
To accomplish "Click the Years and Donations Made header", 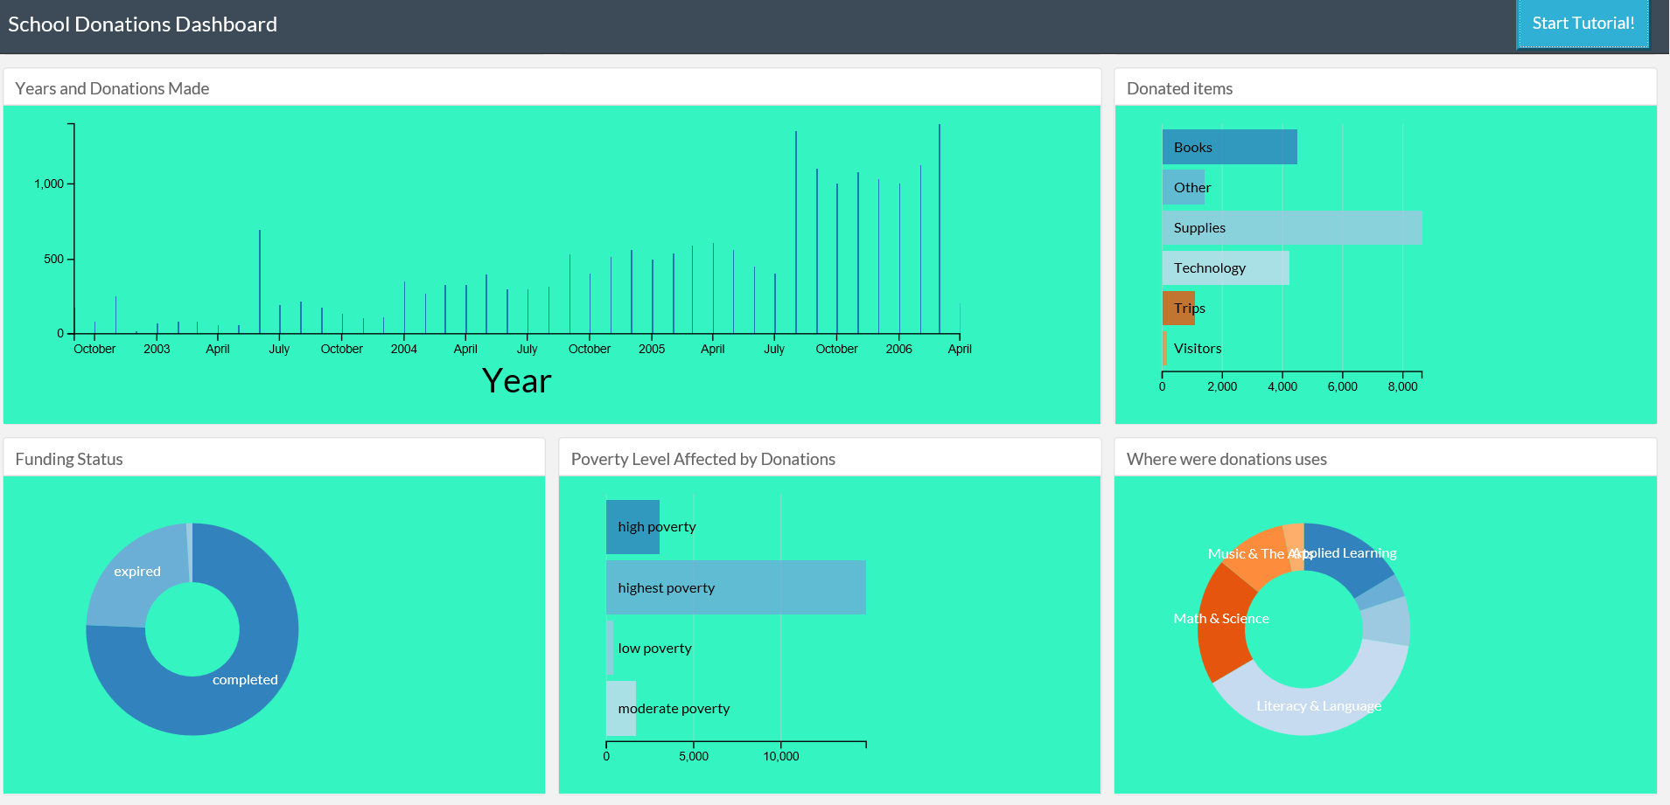I will tap(112, 88).
